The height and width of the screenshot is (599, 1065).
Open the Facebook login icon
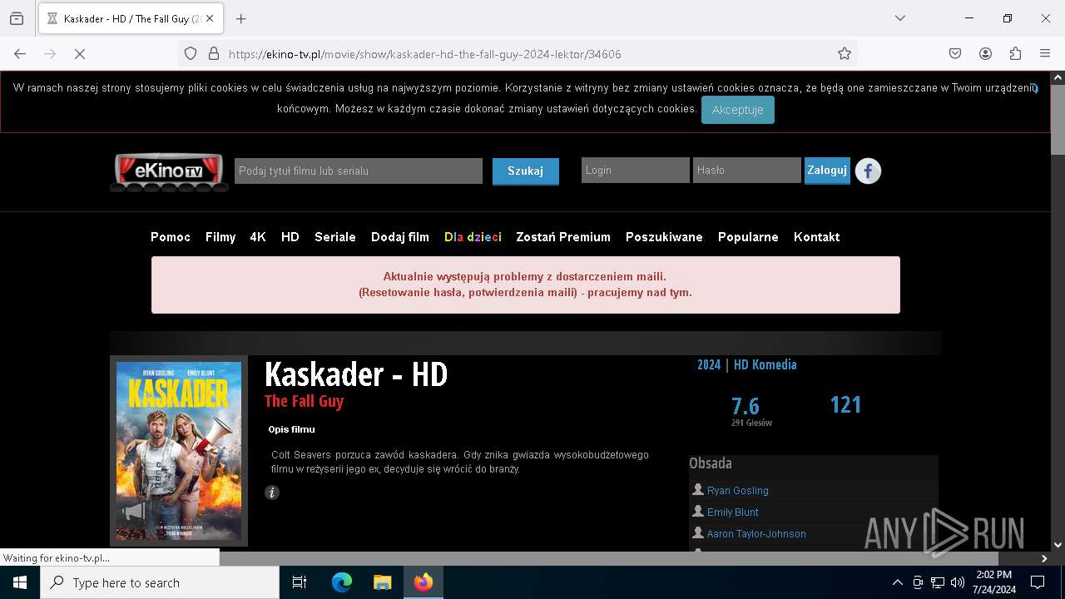pyautogui.click(x=868, y=171)
